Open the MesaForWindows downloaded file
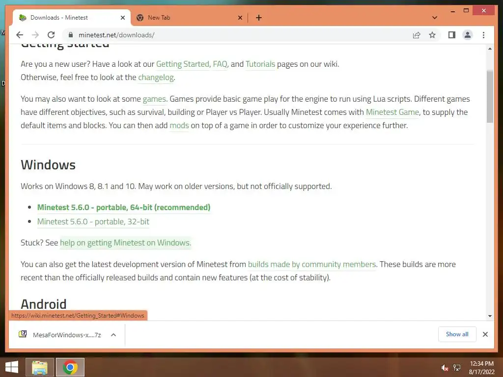This screenshot has height=377, width=503. 67,335
